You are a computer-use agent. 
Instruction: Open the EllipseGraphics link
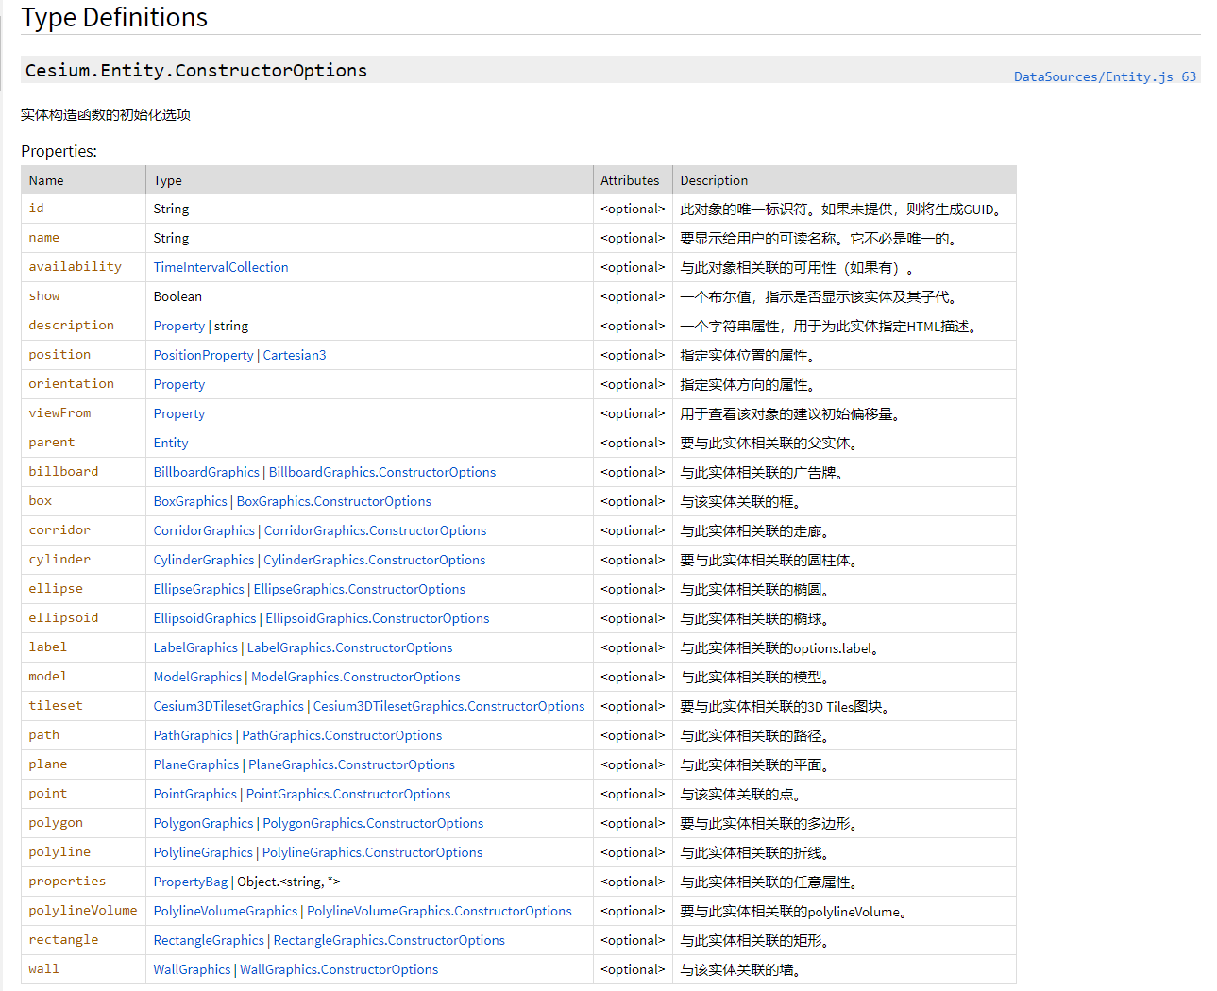click(199, 589)
